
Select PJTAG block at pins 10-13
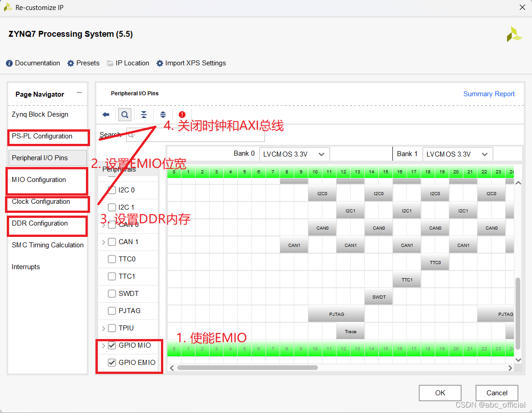tap(336, 314)
